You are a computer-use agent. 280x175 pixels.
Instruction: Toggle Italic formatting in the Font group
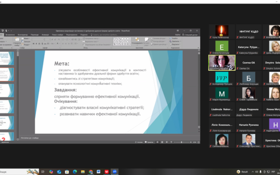coord(36,43)
